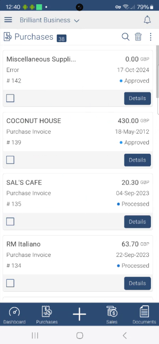Tap Details on SAL'S CAFE invoice
The image size is (159, 344).
click(x=138, y=221)
